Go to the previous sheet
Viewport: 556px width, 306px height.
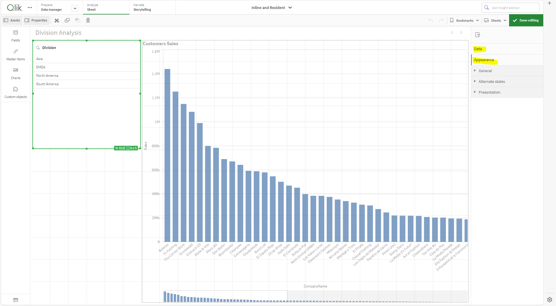(452, 32)
